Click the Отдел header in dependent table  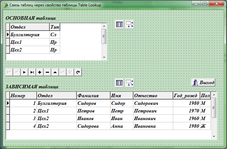57,96
